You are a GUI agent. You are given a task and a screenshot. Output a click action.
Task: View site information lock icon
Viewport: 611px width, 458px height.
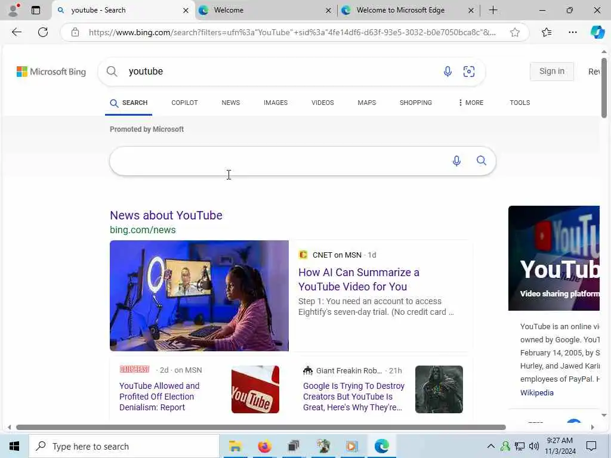pyautogui.click(x=75, y=32)
